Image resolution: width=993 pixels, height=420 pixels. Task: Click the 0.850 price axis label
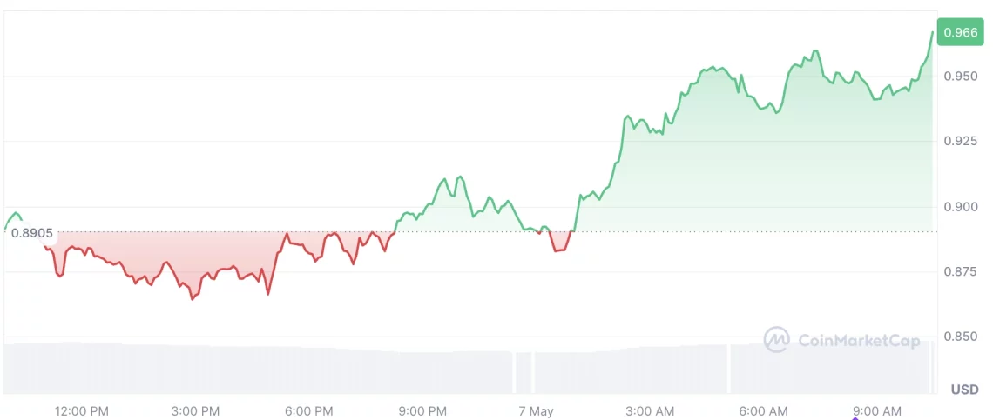(961, 337)
